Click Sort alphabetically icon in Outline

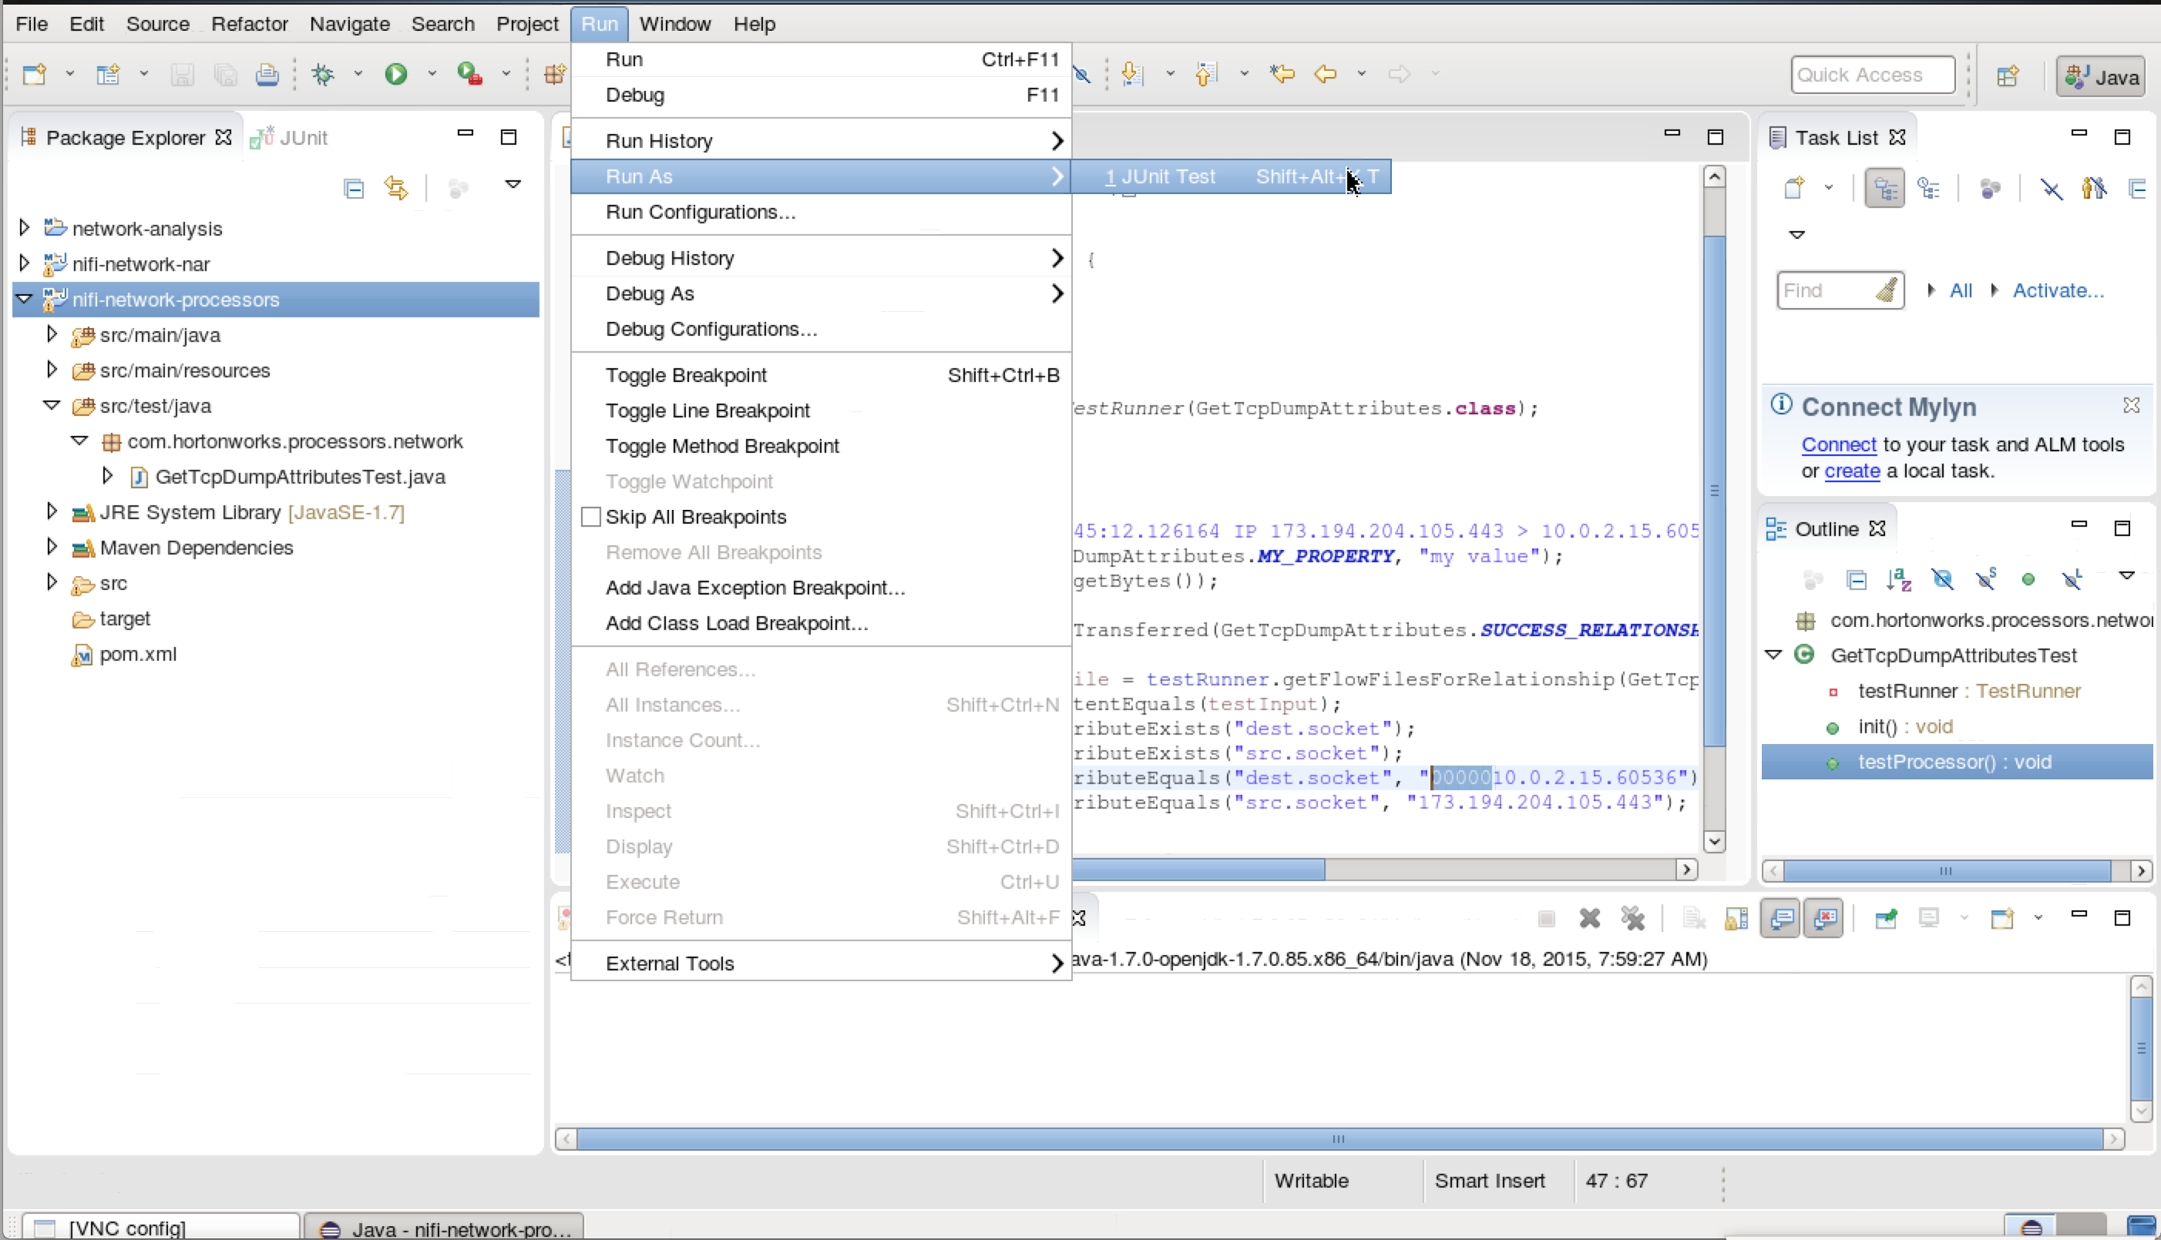pyautogui.click(x=1898, y=580)
